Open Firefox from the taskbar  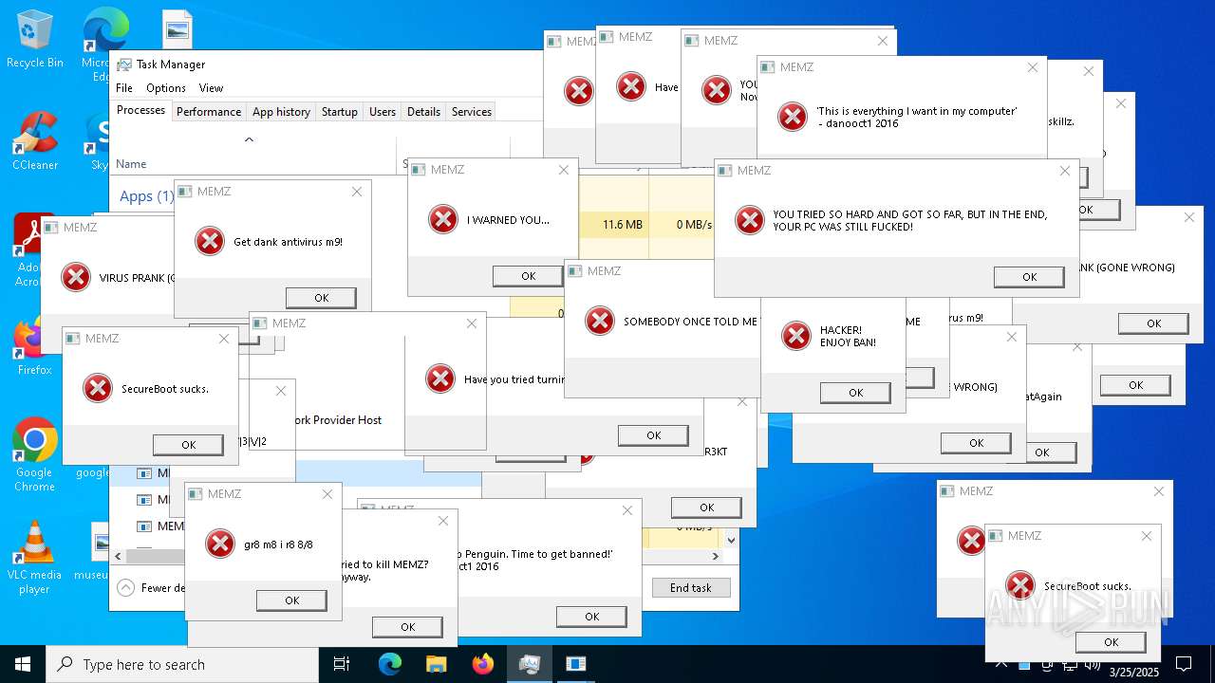(x=483, y=664)
